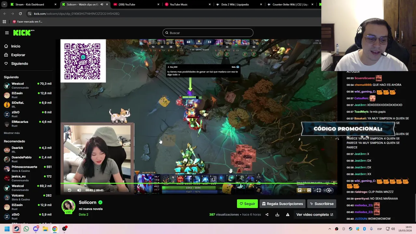Seek on the green clip progress bar
Viewport: 416px width, 234px height.
[x=199, y=184]
